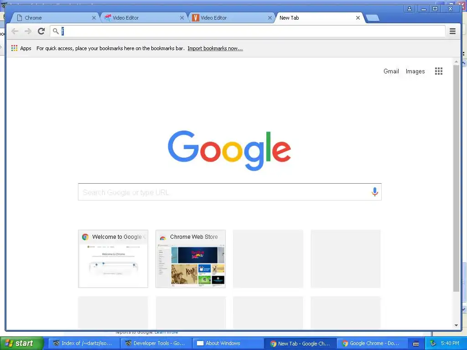Click the Chrome profile person icon
This screenshot has width=467, height=350.
pyautogui.click(x=410, y=9)
